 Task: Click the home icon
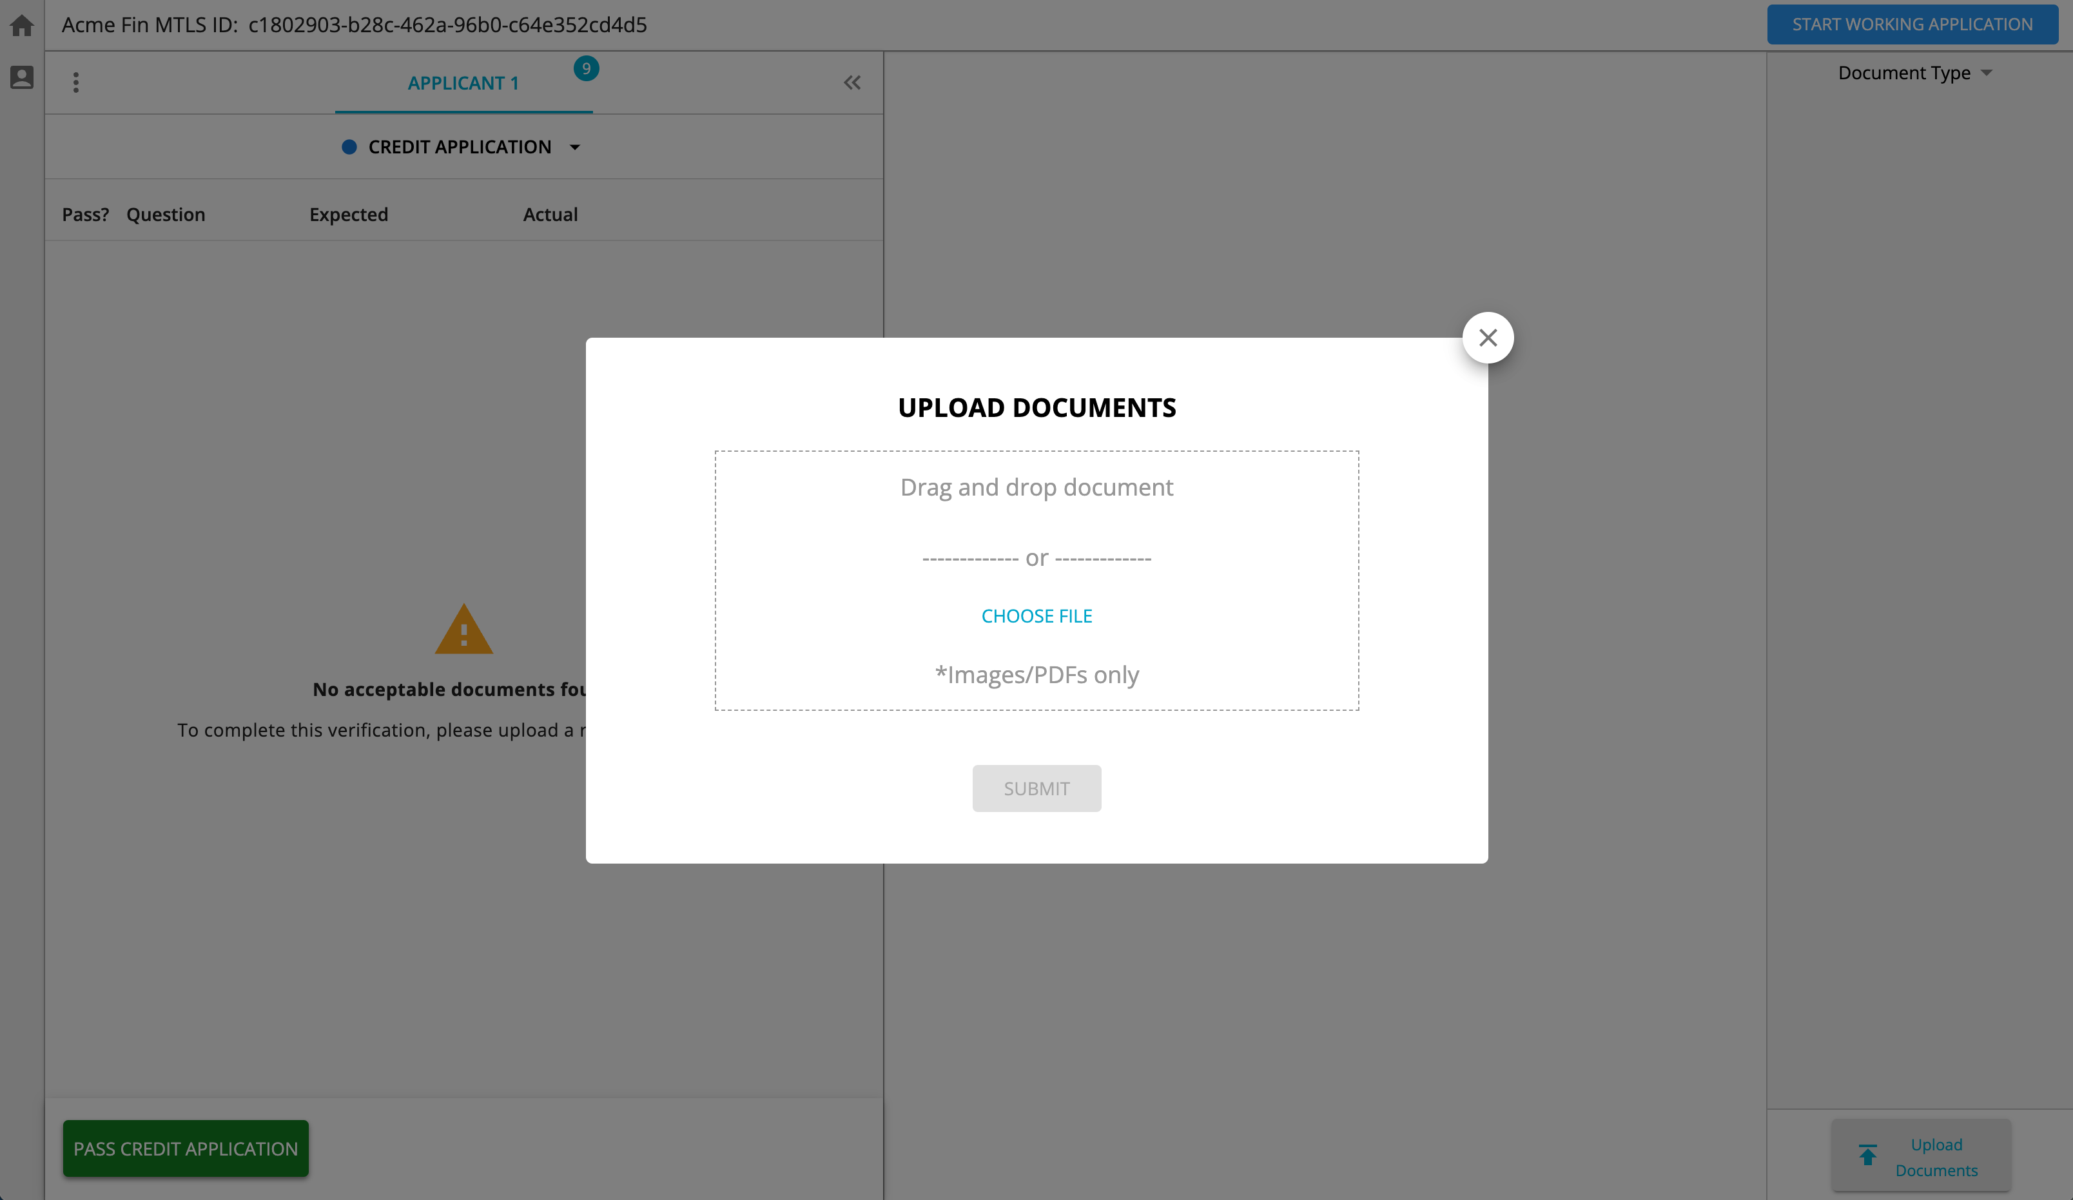(x=21, y=24)
